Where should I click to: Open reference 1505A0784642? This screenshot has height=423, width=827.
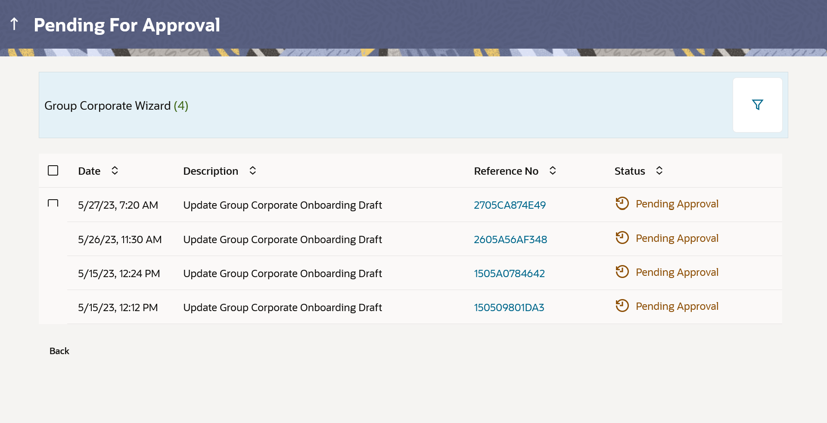coord(509,274)
